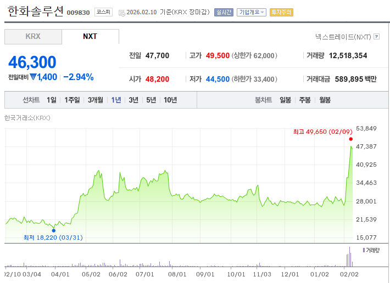Click the 한국거래소(KRX) chart caption
Viewport: 390px width, 283px height.
27,118
